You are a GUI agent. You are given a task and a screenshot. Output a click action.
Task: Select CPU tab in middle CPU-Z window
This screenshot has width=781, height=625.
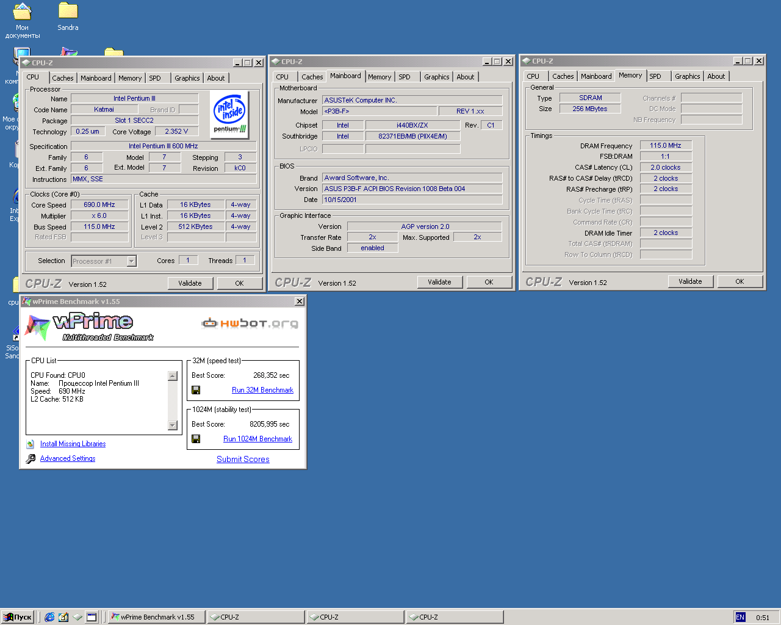[282, 77]
